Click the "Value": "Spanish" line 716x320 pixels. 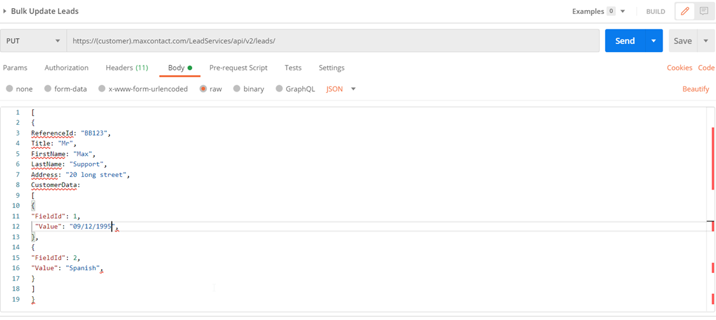(67, 268)
